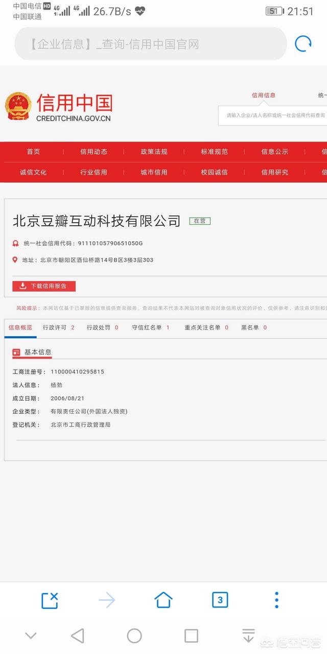Open the 标准规范 menu item
The width and height of the screenshot is (327, 654).
(215, 152)
